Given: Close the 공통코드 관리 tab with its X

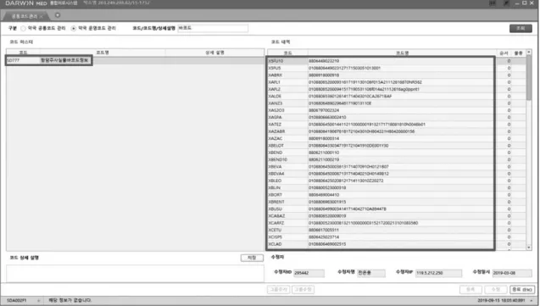Looking at the screenshot, I should (42, 16).
